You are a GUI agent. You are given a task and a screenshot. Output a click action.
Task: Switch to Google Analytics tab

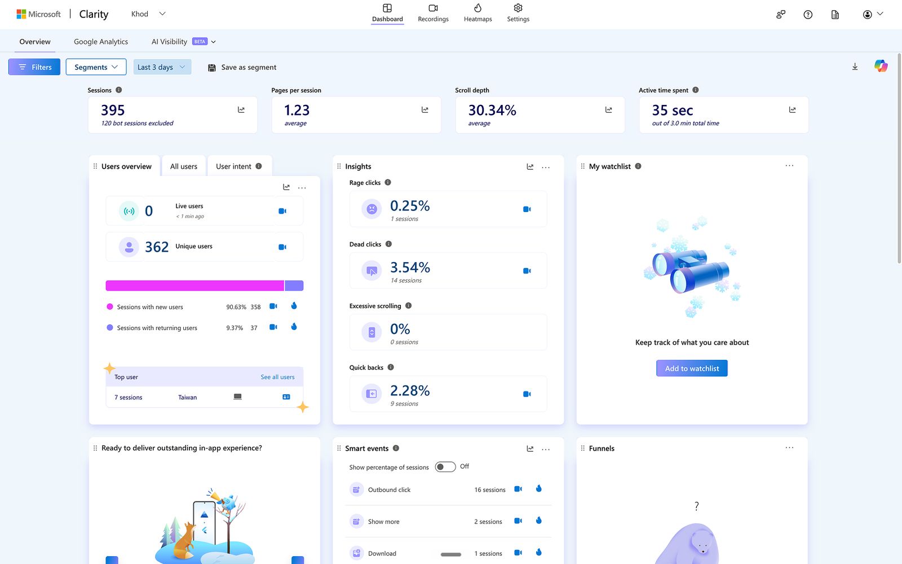coord(101,42)
